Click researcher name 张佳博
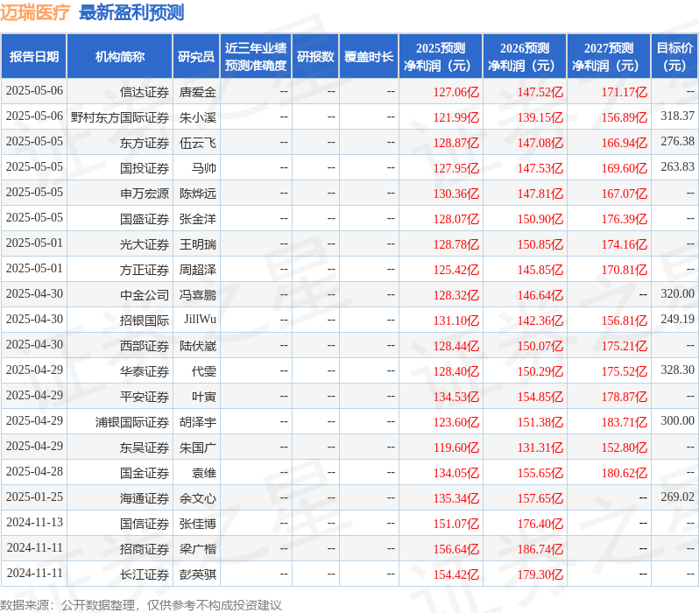The image size is (699, 613). pos(198,525)
